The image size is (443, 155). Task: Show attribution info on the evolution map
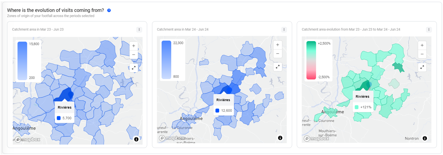[425, 138]
